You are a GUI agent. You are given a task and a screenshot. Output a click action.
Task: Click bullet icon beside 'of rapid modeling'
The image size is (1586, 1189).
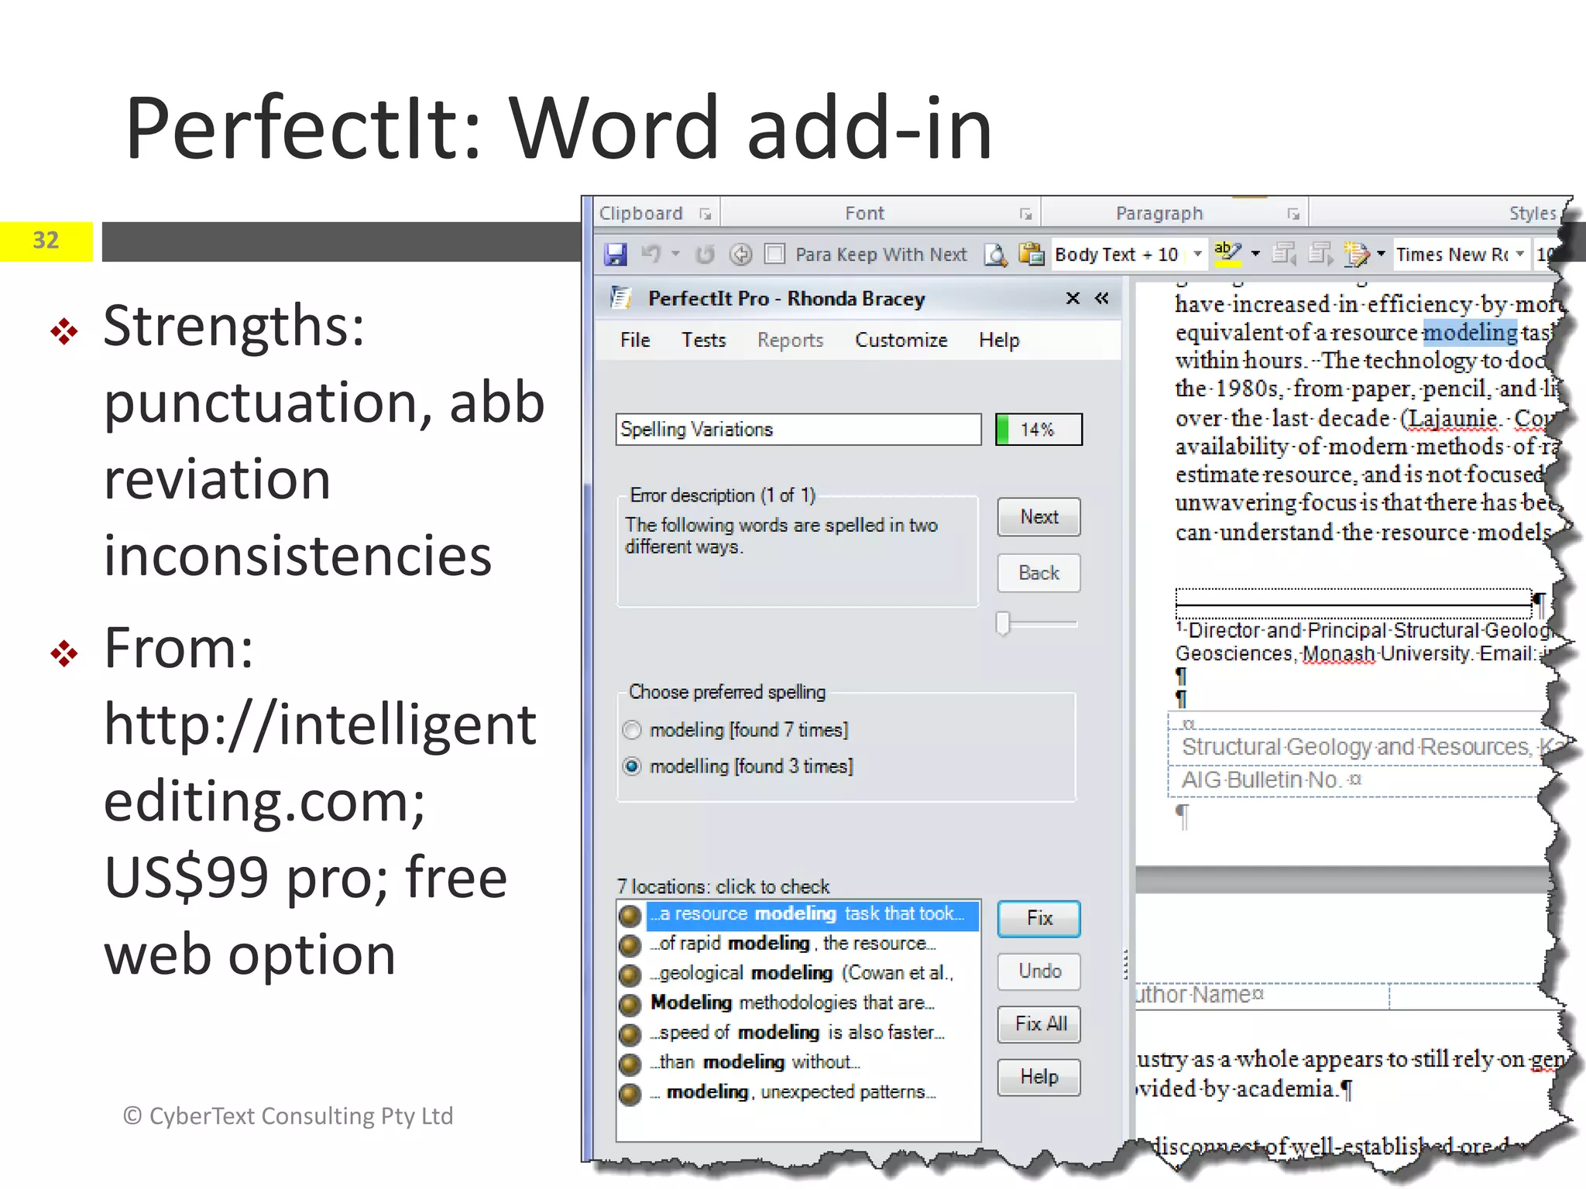click(630, 945)
